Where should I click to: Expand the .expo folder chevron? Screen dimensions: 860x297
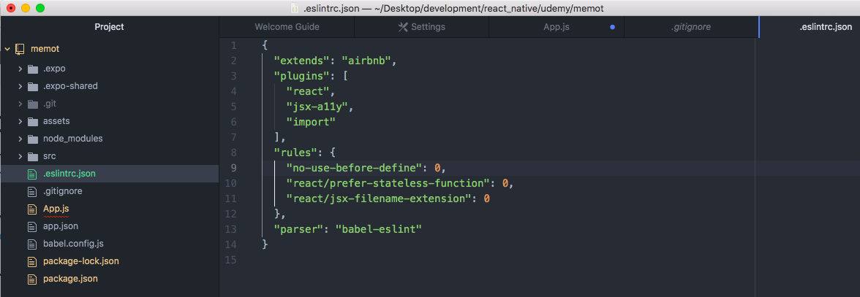20,69
